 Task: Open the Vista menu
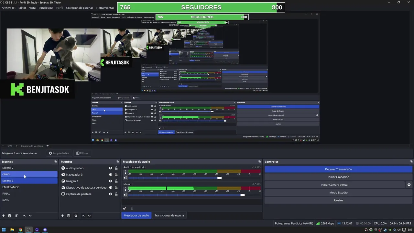coord(32,8)
